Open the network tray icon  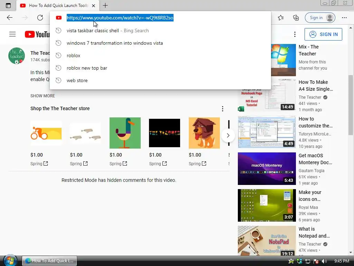click(308, 261)
